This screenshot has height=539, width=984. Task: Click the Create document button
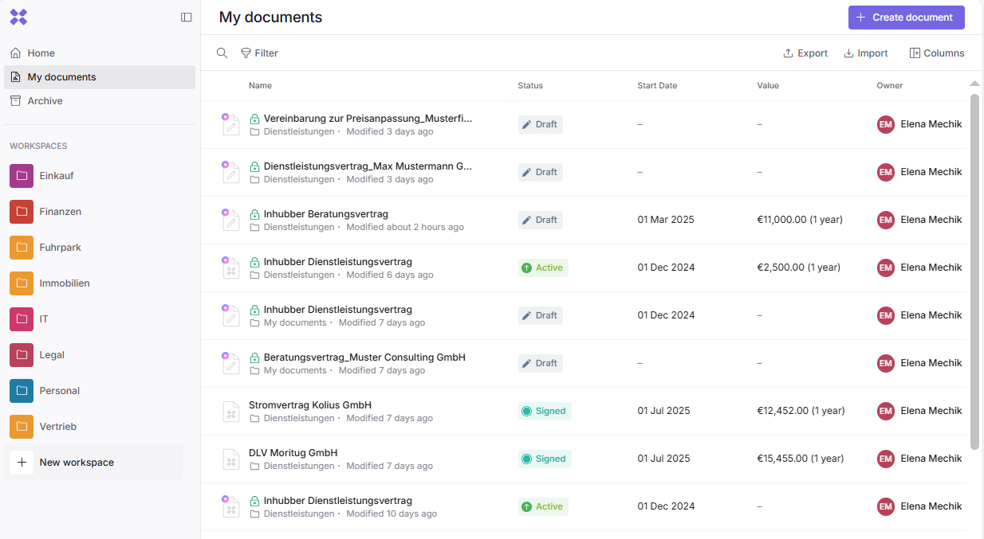point(906,18)
